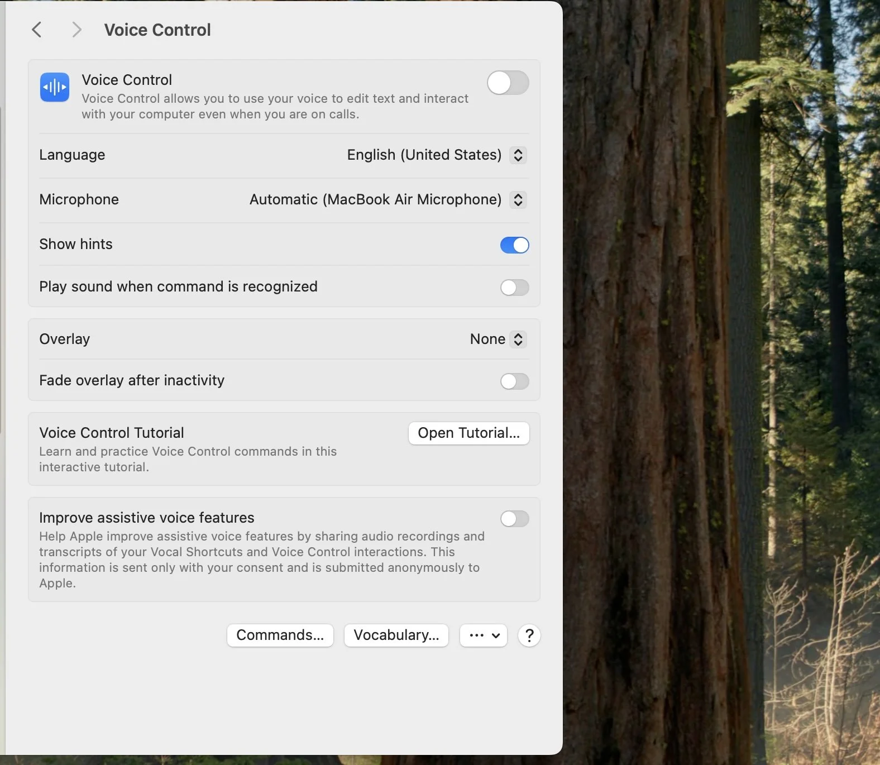Enable Play sound when command is recognized
The height and width of the screenshot is (765, 880).
(x=515, y=287)
